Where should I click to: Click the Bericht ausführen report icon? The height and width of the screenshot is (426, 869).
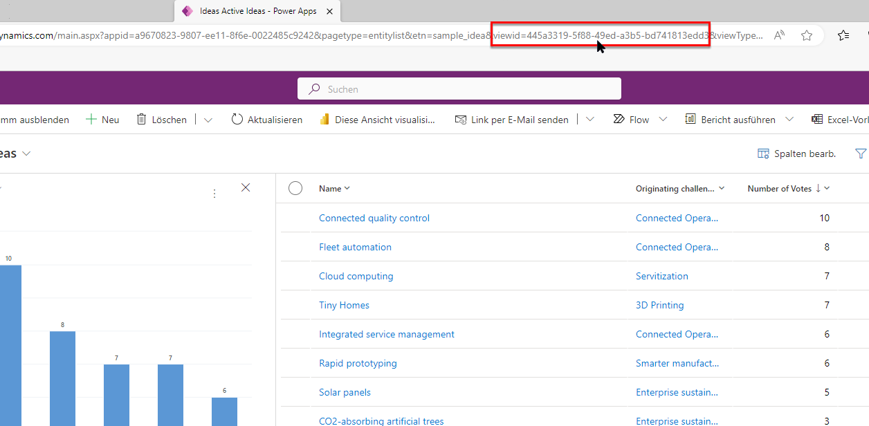coord(690,120)
